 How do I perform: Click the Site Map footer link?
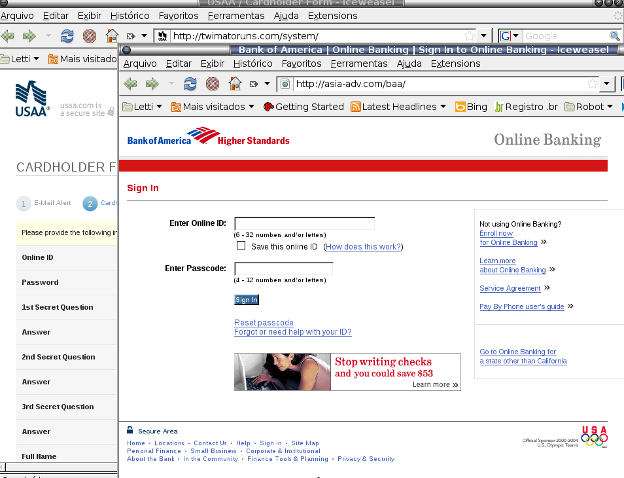(305, 443)
